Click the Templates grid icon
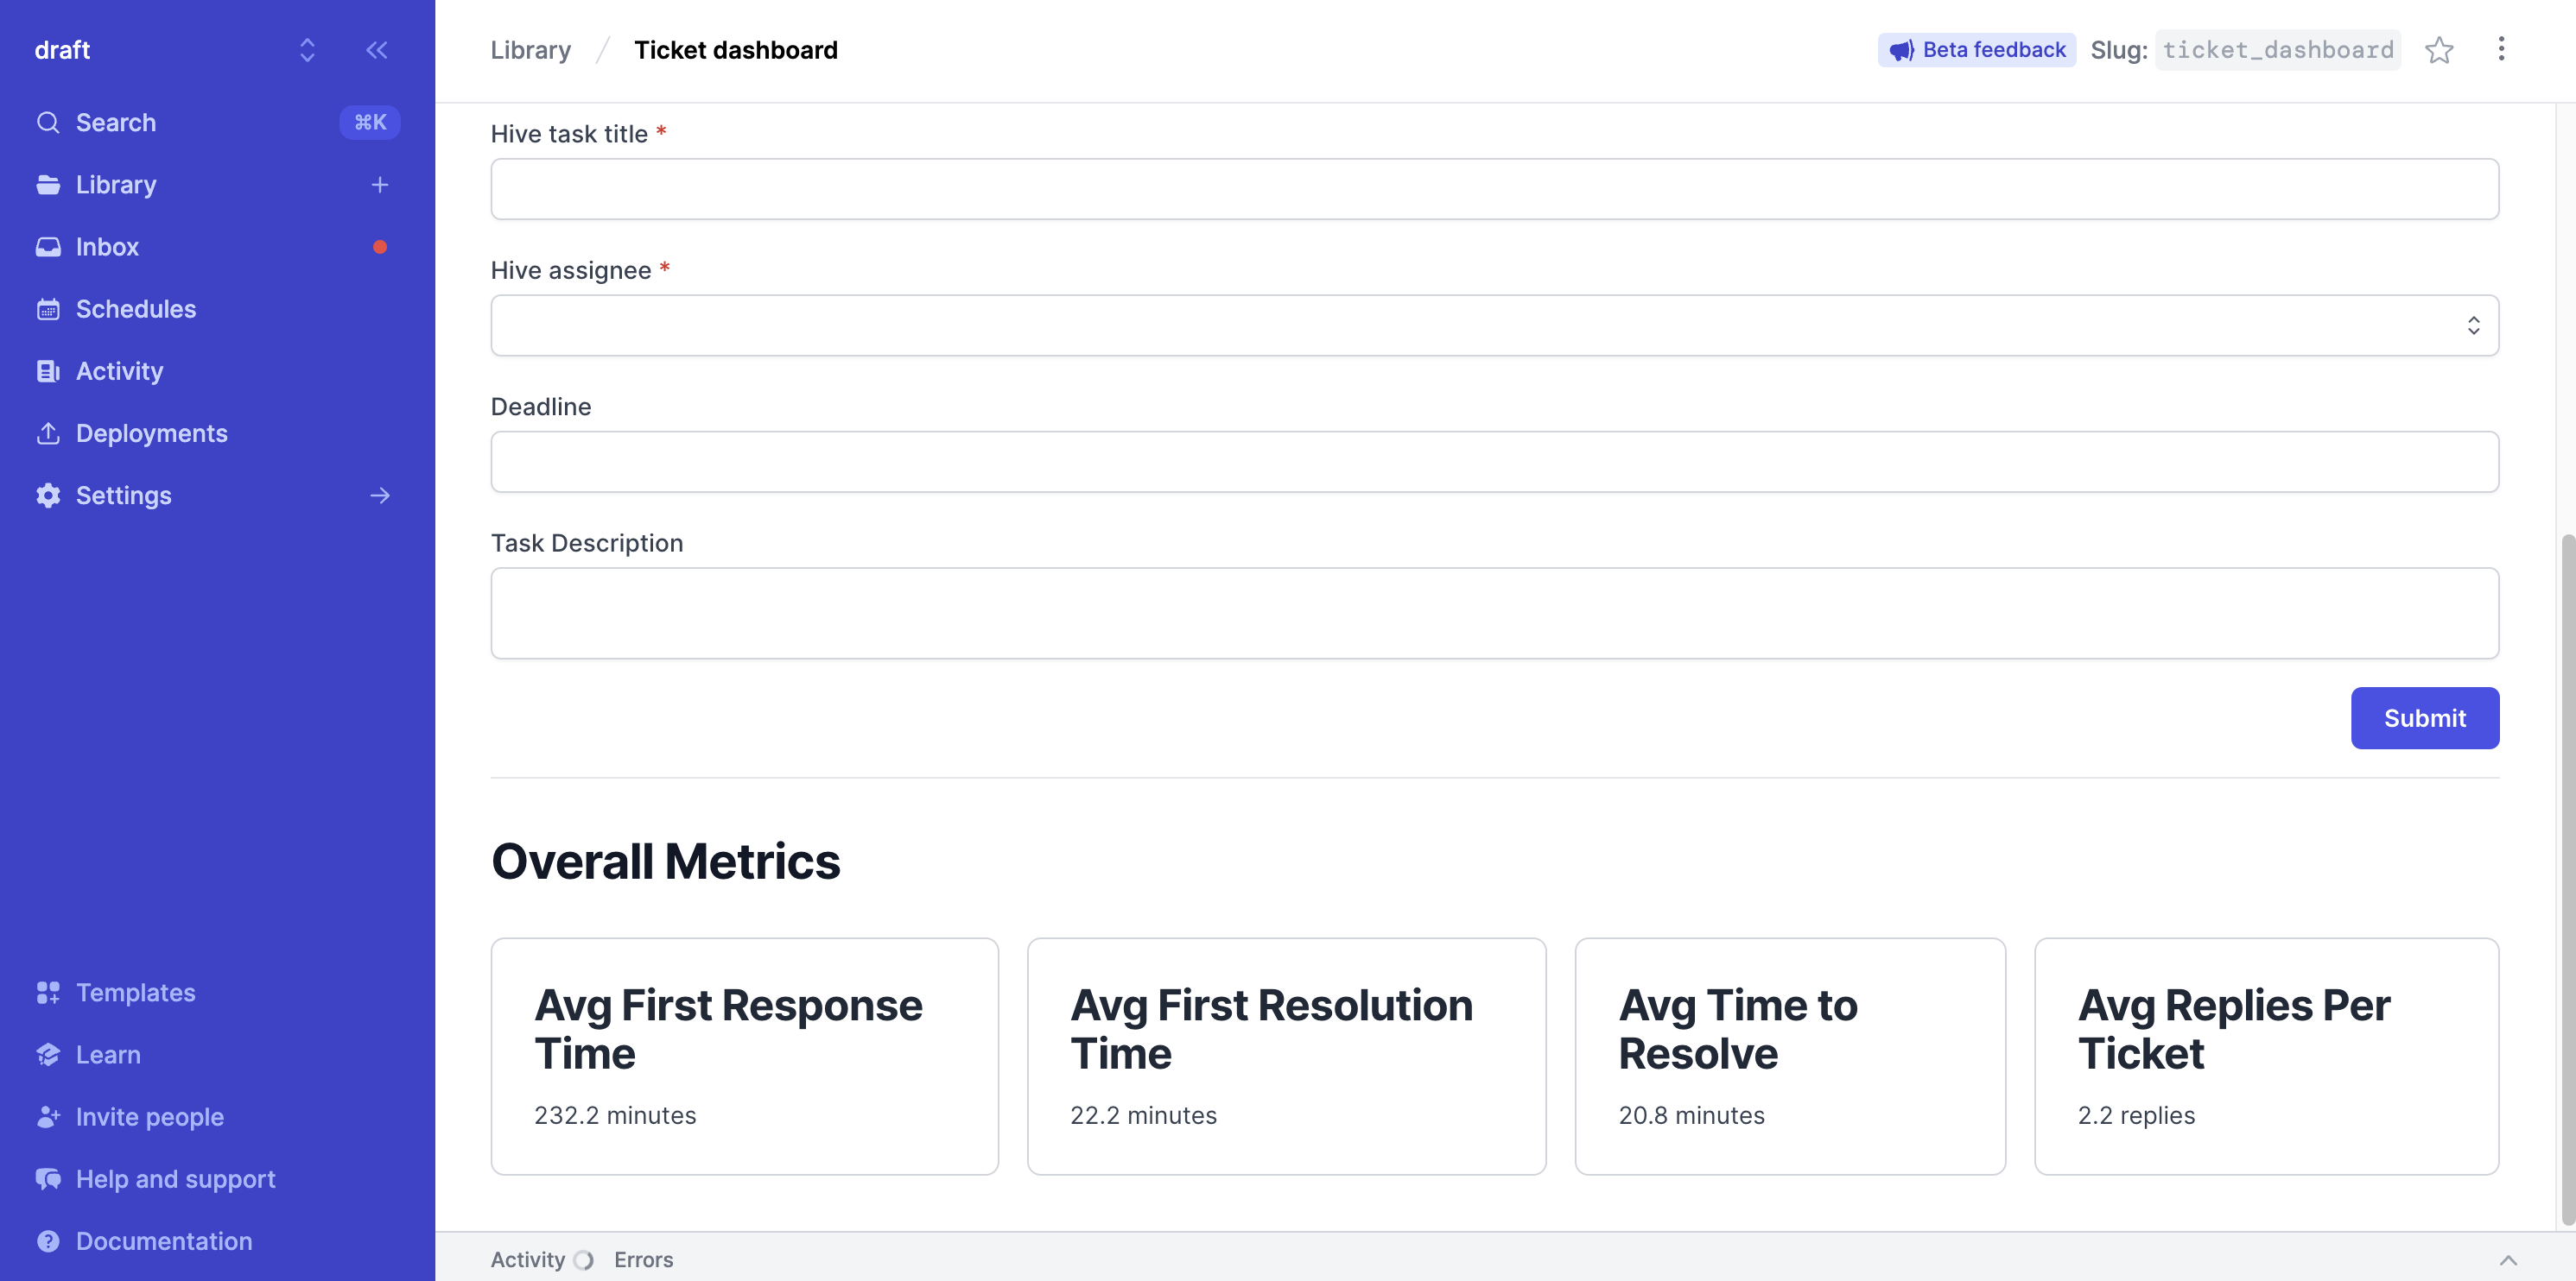The height and width of the screenshot is (1281, 2576). [x=48, y=992]
